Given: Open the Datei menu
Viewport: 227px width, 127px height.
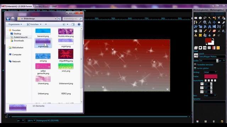Looking at the screenshot, I should 4,11.
